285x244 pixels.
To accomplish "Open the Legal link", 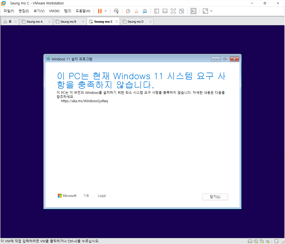I will click(x=102, y=196).
